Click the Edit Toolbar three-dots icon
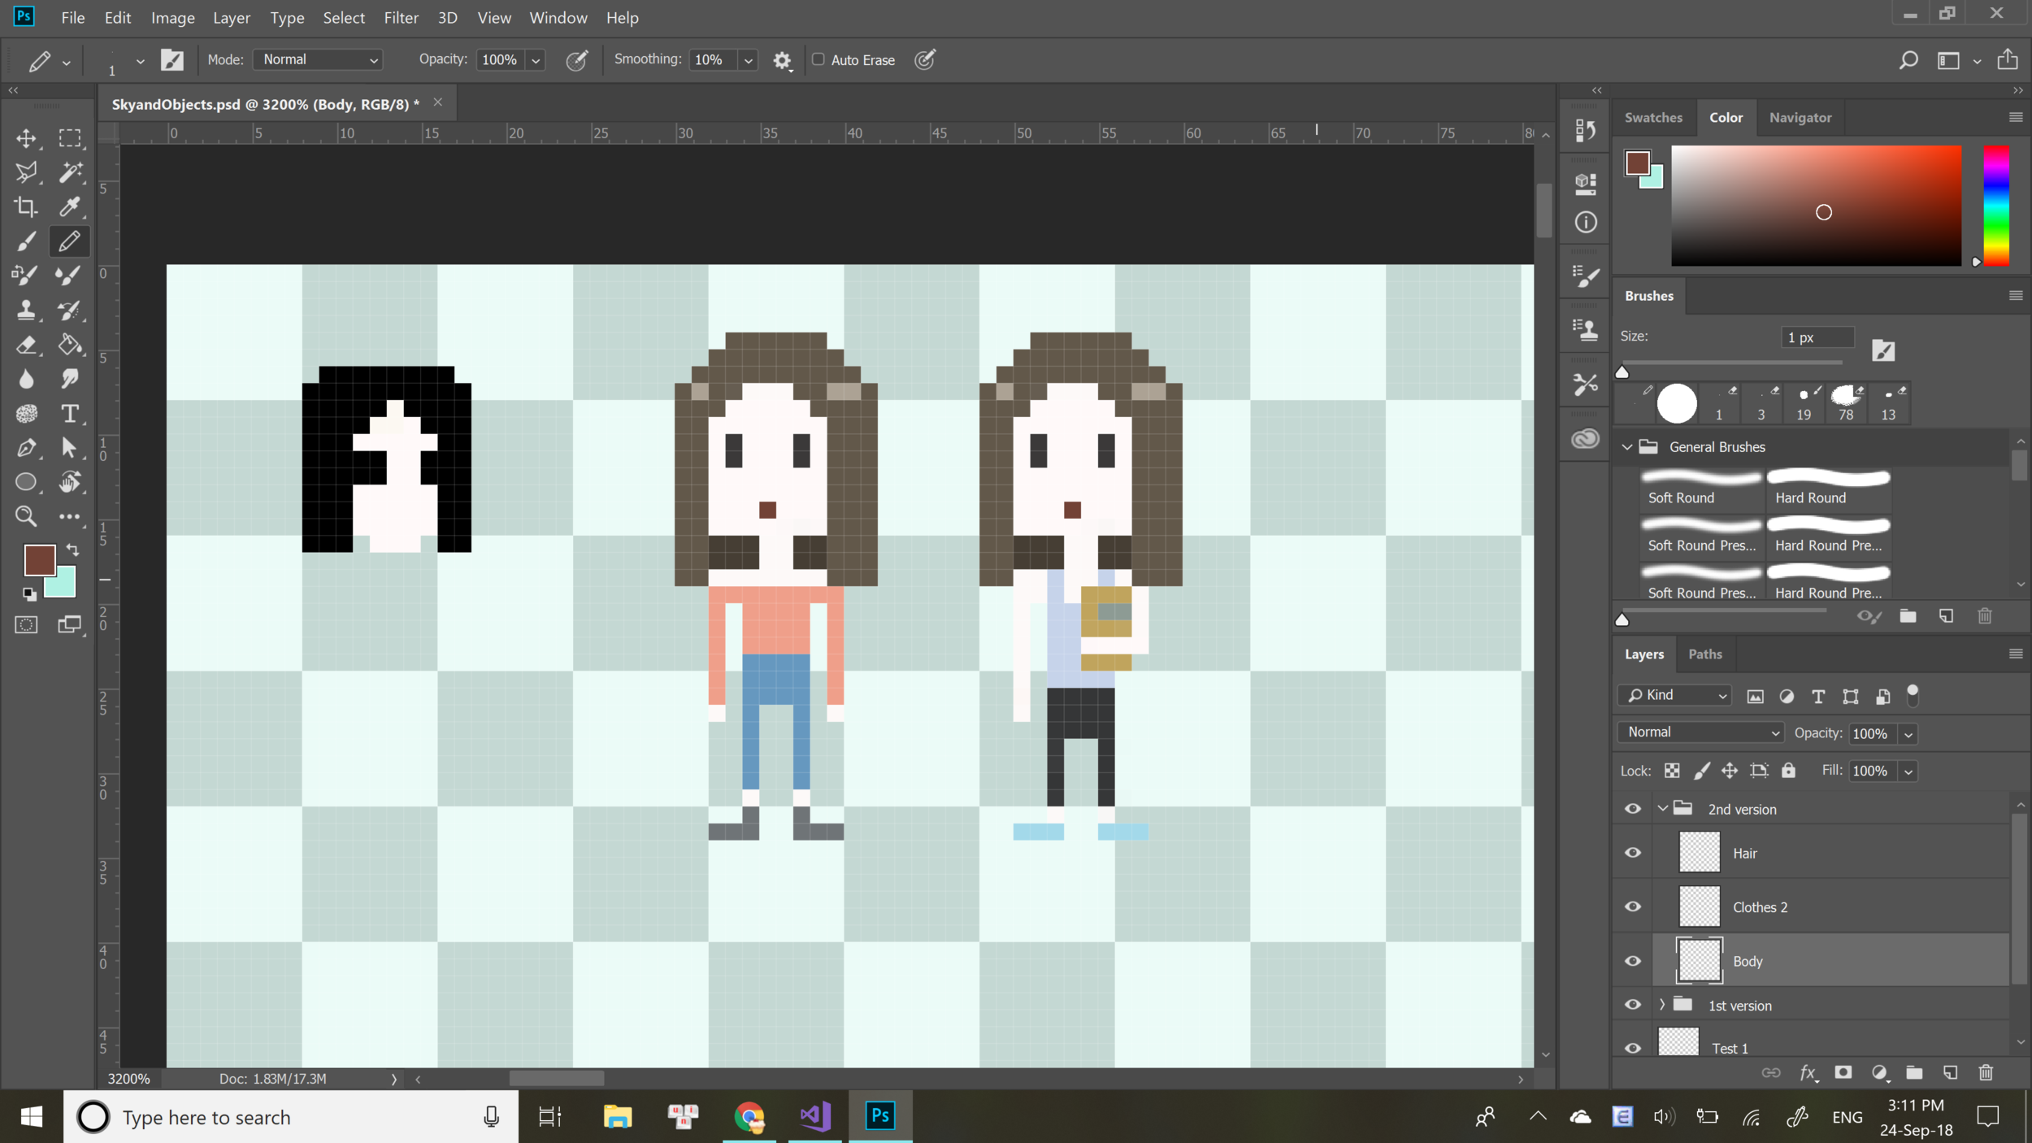 click(x=70, y=516)
